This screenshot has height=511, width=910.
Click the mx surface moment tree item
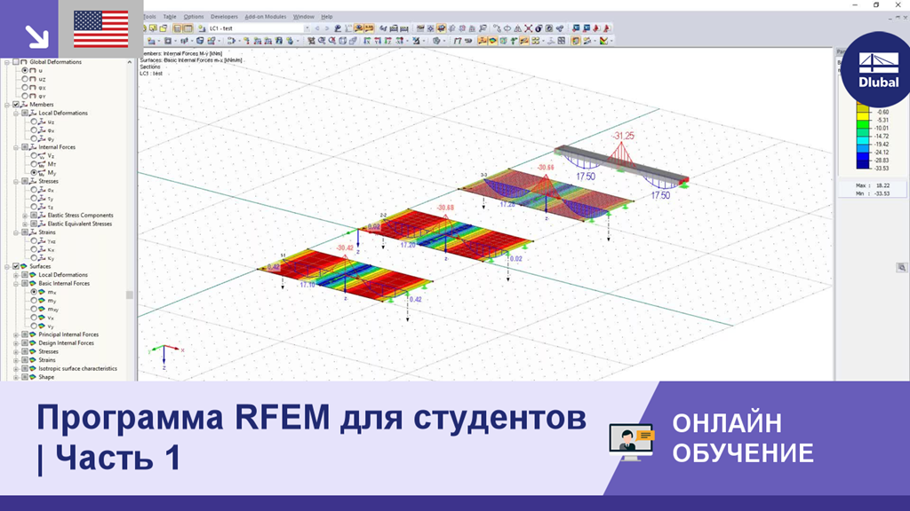[52, 292]
